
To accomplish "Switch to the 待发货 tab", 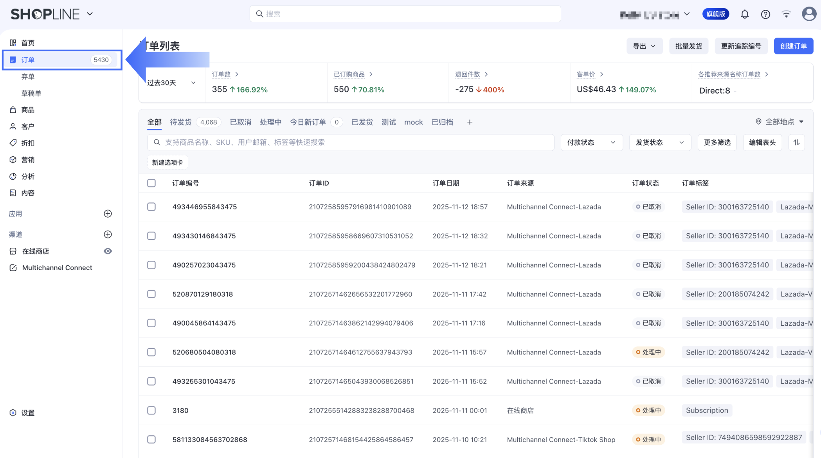I will pos(181,122).
